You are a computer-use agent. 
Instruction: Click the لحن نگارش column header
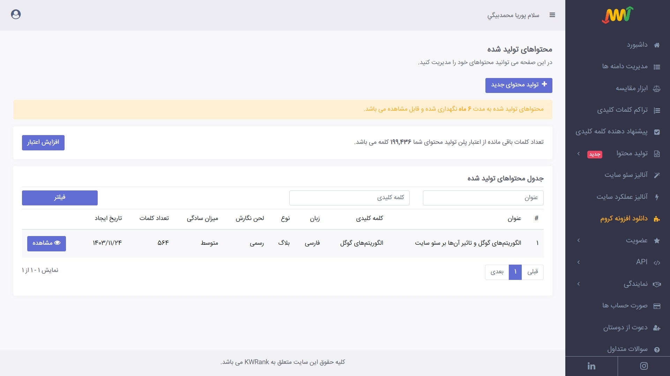point(250,218)
